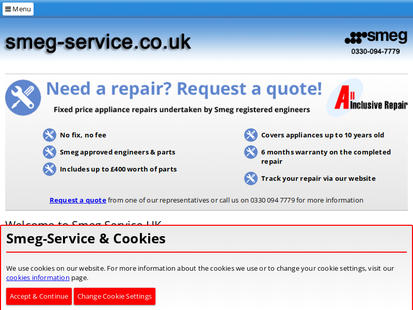Click the Smeg brand logo
413x310 pixels.
[376, 37]
